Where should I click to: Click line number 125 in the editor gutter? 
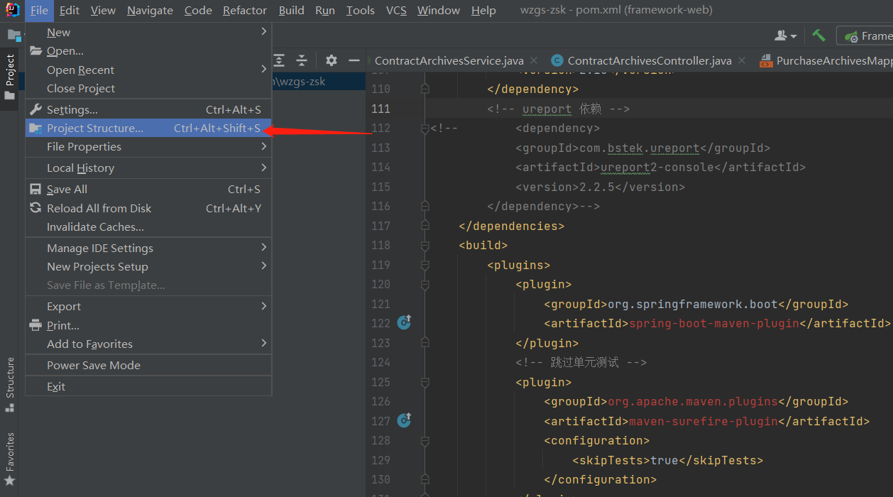click(380, 381)
